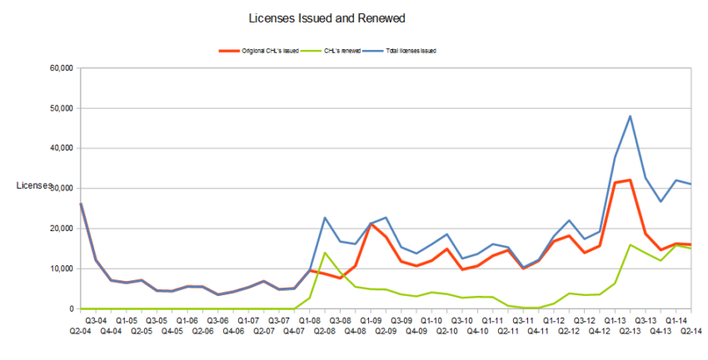Click the red line's peak at Q2-13
The width and height of the screenshot is (708, 360).
(x=631, y=180)
